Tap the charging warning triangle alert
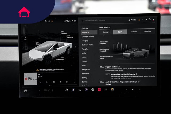 pyautogui.click(x=37, y=70)
